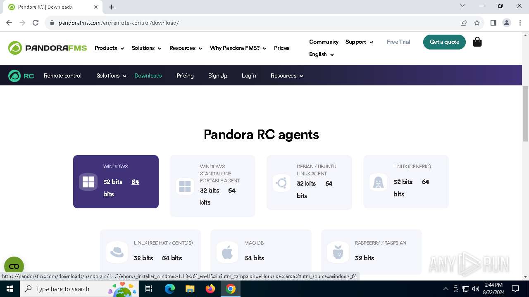Close the Pandora RC Downloads tab
Image resolution: width=529 pixels, height=297 pixels.
click(96, 7)
